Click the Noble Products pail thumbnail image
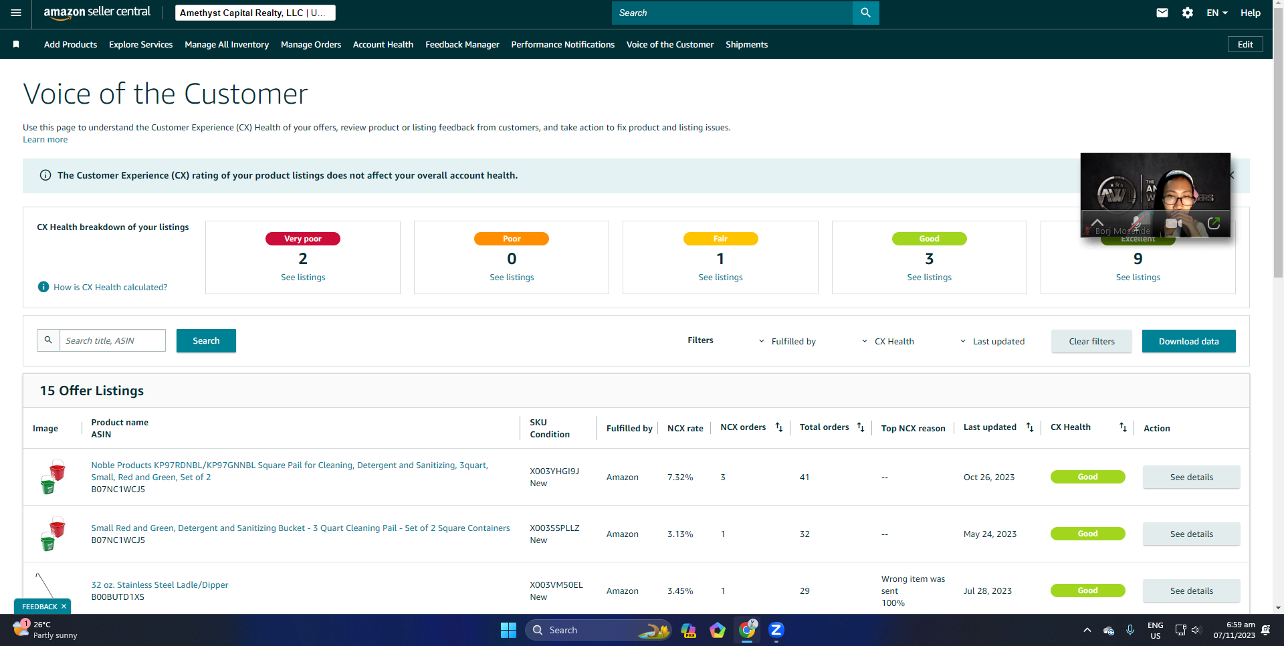 52,477
